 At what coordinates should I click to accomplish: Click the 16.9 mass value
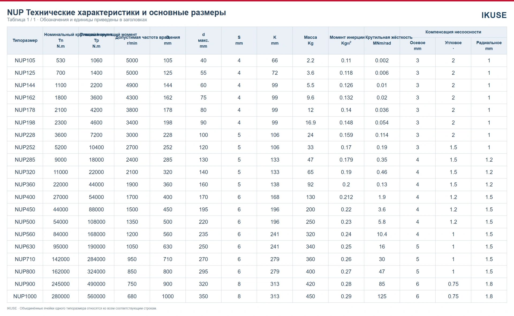tap(311, 123)
